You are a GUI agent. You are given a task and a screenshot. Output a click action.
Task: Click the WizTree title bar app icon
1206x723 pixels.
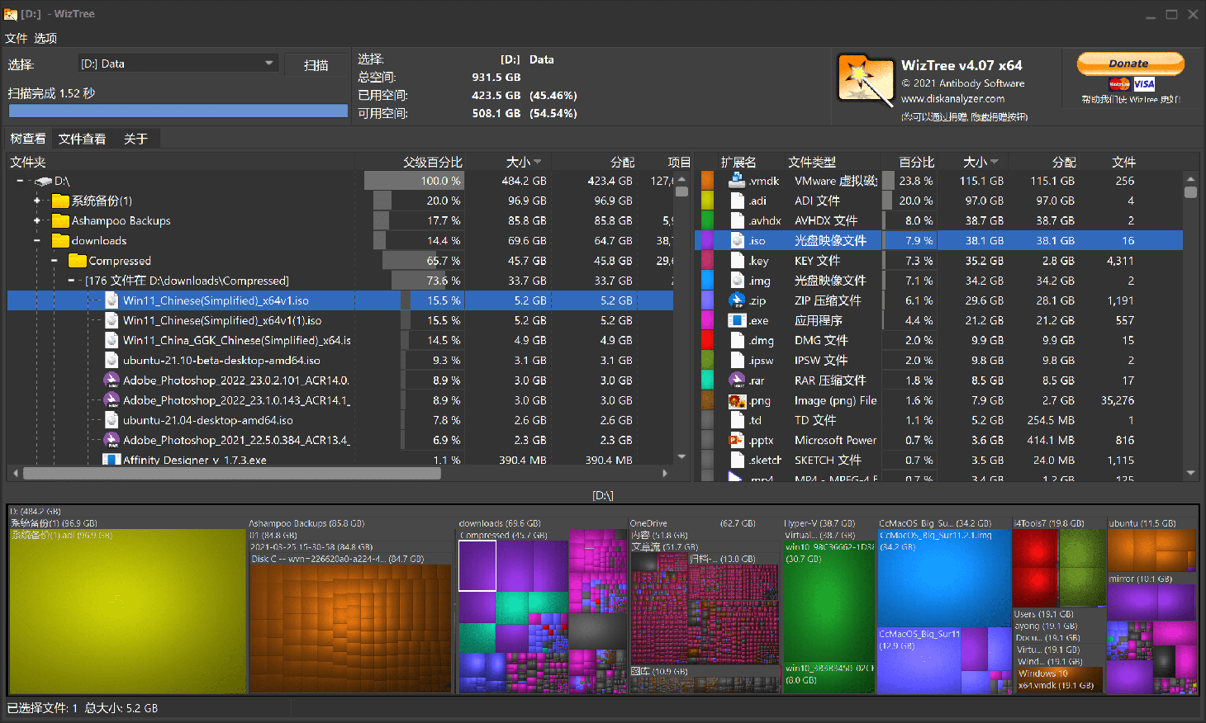(x=11, y=14)
